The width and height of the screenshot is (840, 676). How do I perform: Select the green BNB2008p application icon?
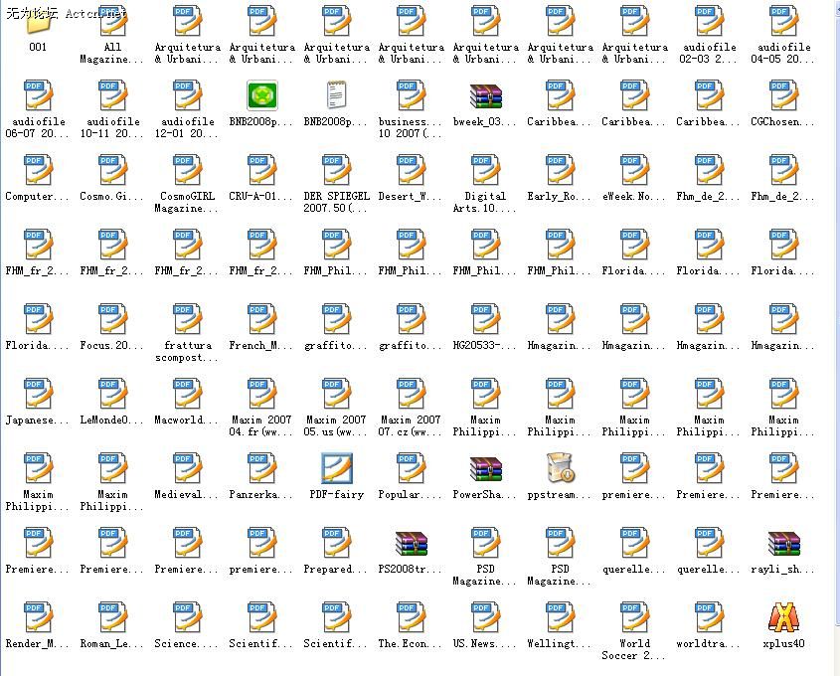pyautogui.click(x=262, y=94)
